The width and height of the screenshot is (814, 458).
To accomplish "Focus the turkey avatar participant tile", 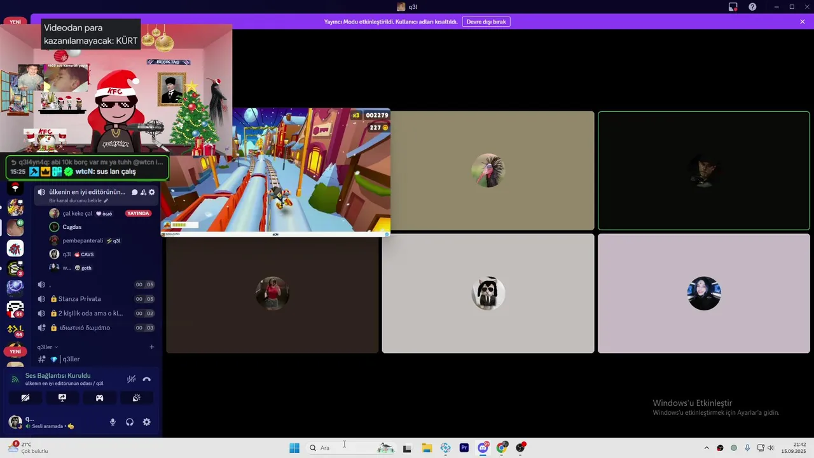I will (x=488, y=170).
